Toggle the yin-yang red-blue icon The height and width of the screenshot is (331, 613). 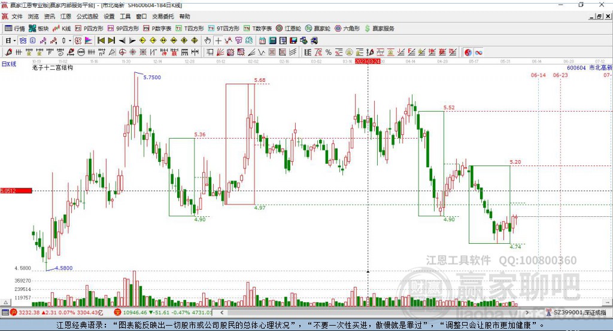(468, 53)
